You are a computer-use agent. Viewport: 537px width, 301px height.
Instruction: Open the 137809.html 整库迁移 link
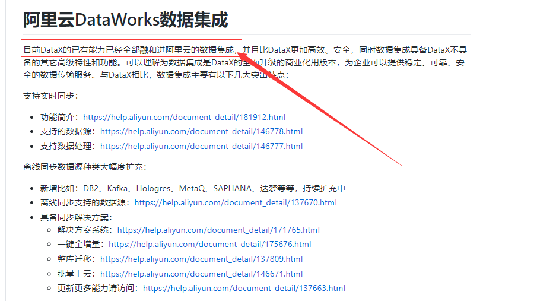point(201,259)
